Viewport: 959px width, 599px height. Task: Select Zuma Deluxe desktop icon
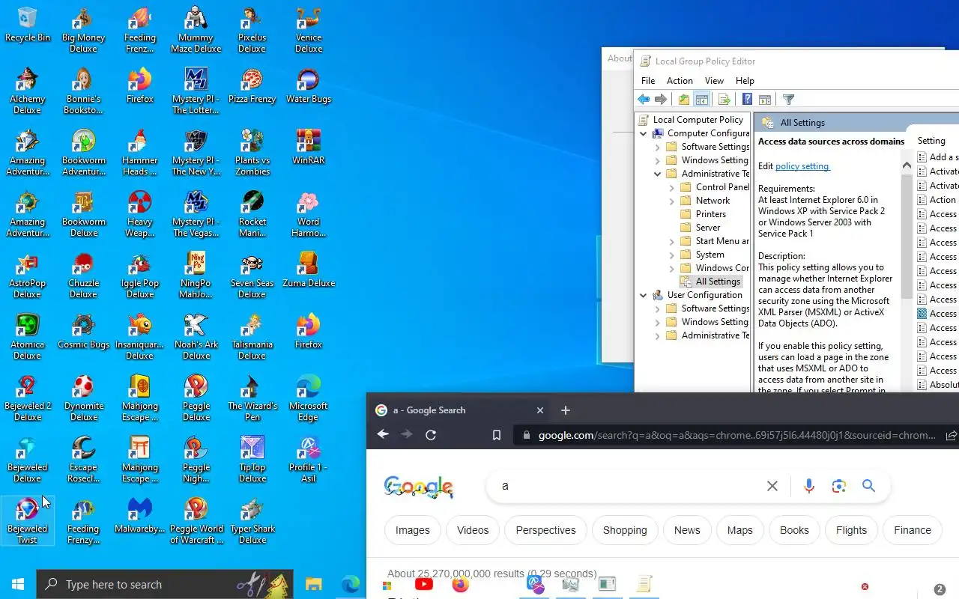[309, 270]
